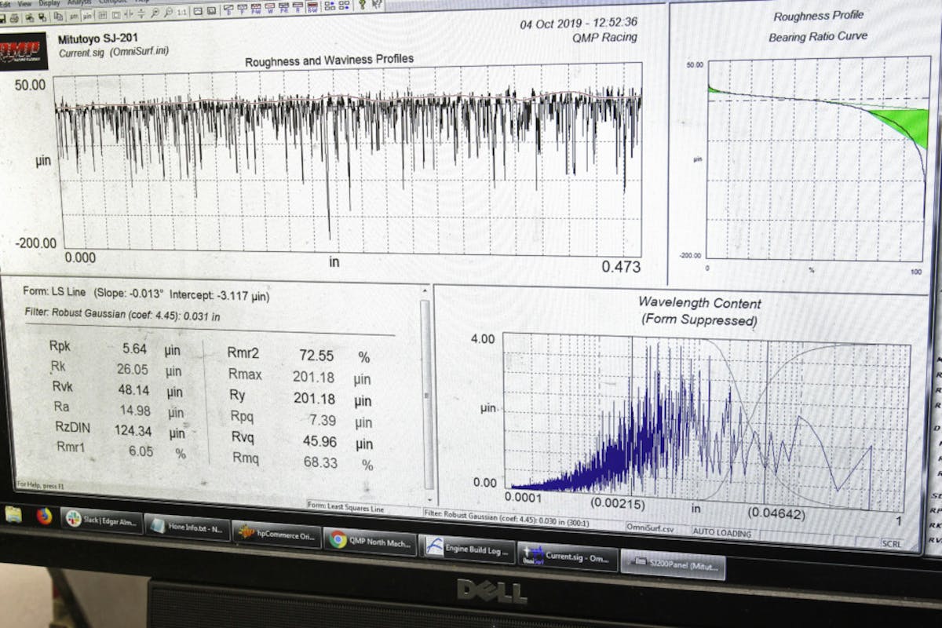The height and width of the screenshot is (628, 942).
Task: Open Firefox from the taskbar
Action: coord(44,517)
